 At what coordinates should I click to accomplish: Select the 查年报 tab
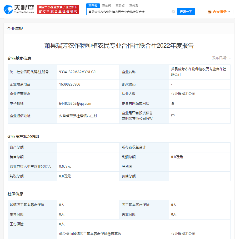93,6
